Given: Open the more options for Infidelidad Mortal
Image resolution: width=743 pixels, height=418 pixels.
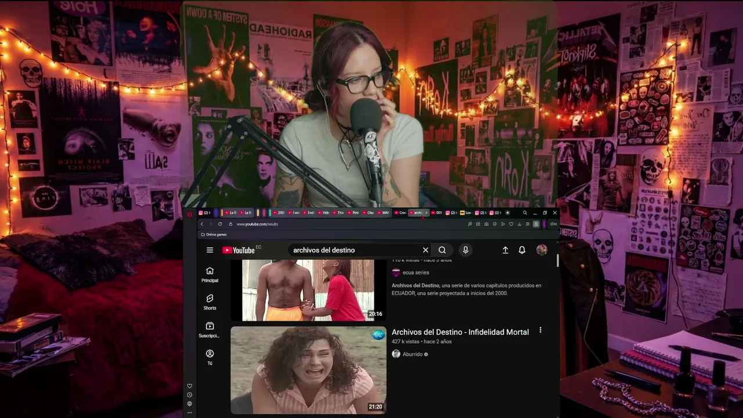Looking at the screenshot, I should [x=540, y=330].
